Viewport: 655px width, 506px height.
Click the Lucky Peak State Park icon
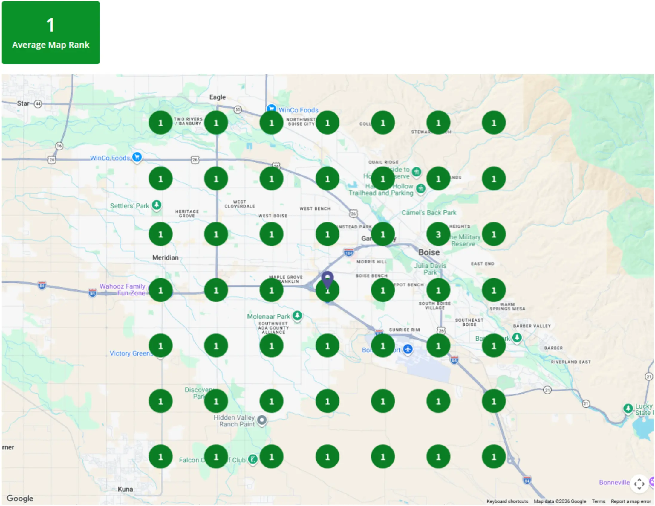[x=628, y=408]
